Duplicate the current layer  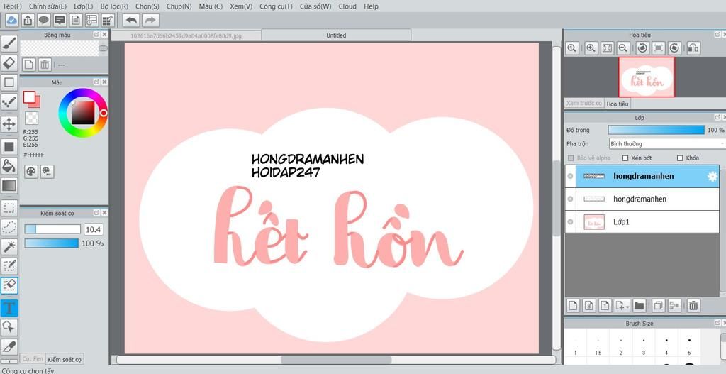(x=657, y=305)
